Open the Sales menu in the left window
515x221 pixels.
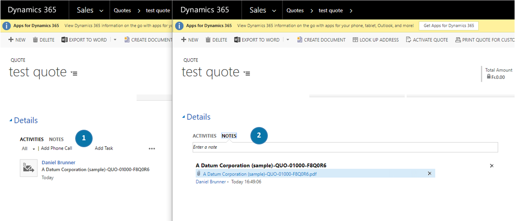point(90,10)
